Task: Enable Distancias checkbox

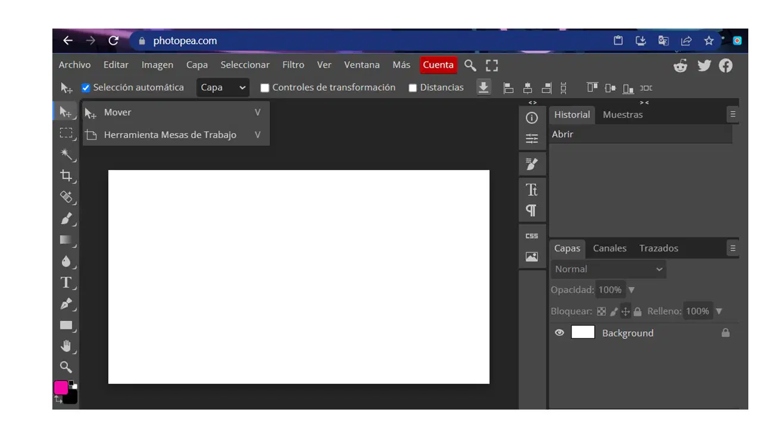Action: (413, 88)
